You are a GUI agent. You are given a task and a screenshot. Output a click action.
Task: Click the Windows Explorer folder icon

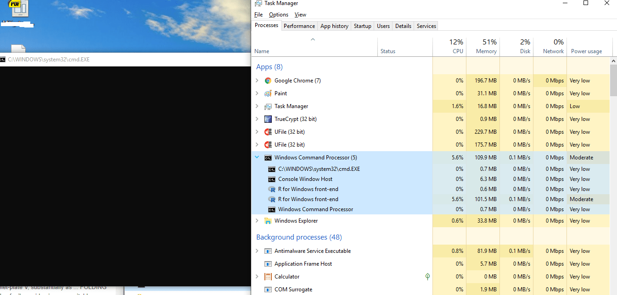point(268,220)
